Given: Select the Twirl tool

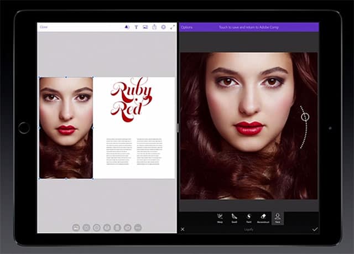Looking at the screenshot, I should click(249, 218).
